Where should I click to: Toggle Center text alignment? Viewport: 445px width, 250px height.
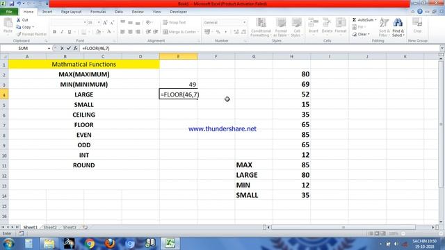pos(130,32)
